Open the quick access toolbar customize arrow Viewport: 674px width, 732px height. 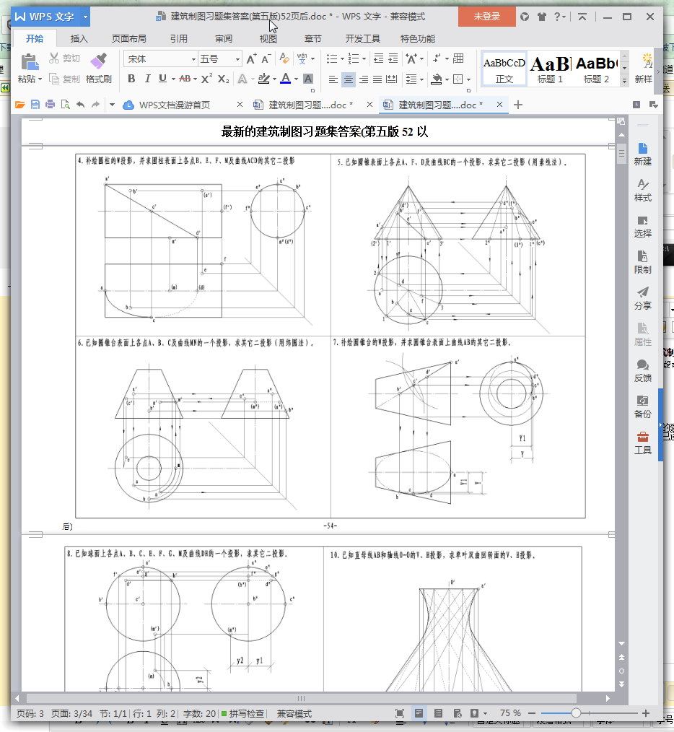(x=112, y=105)
